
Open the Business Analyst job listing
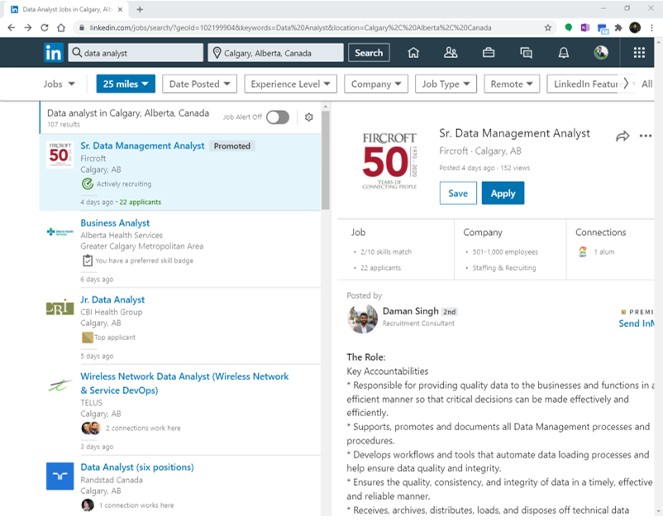click(115, 223)
